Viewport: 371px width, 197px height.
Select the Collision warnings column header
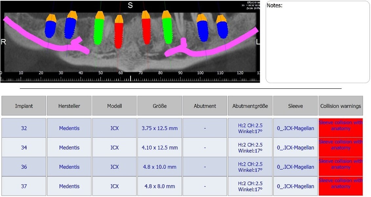click(341, 106)
